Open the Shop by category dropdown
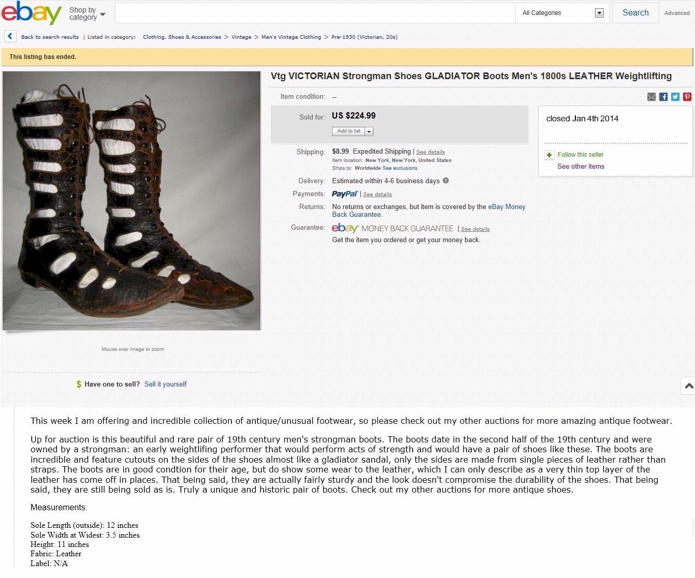 click(x=87, y=13)
